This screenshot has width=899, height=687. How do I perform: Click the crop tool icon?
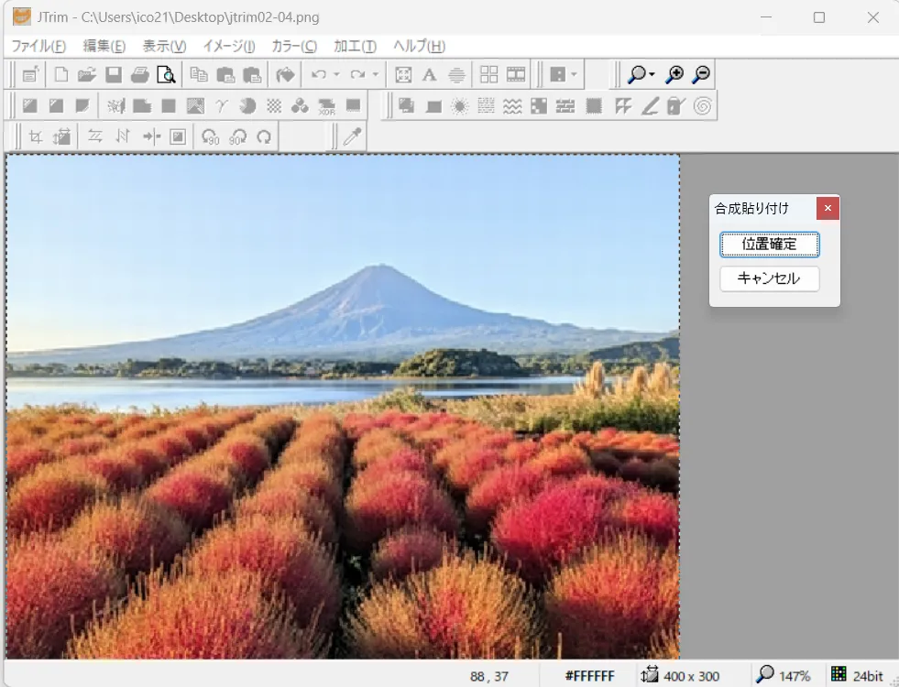[x=36, y=136]
